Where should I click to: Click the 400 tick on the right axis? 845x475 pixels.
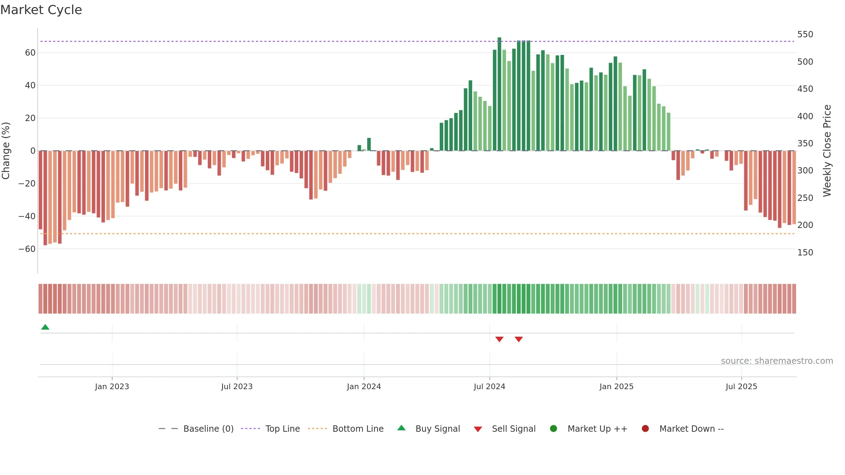pos(805,116)
